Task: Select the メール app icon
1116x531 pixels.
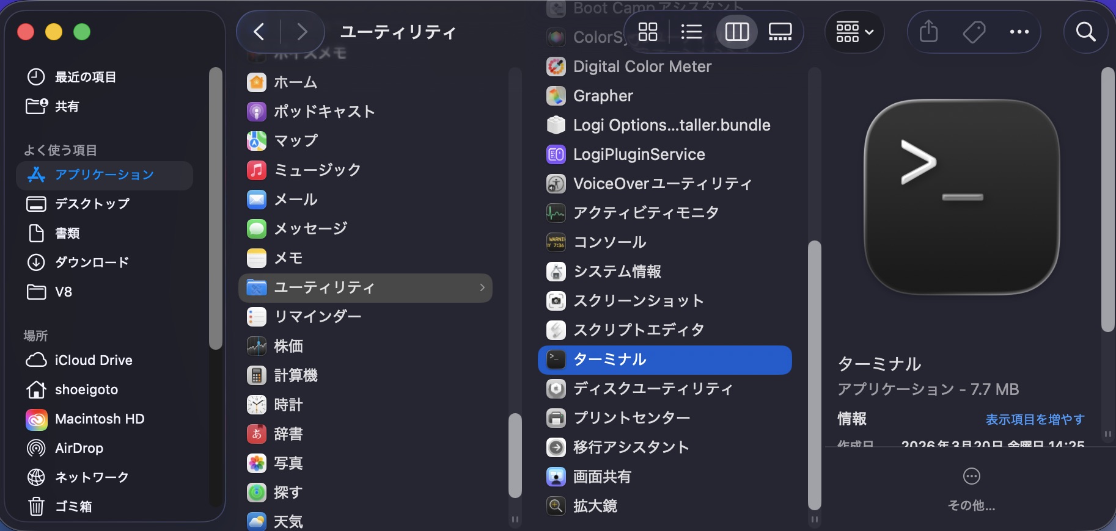Action: coord(257,199)
